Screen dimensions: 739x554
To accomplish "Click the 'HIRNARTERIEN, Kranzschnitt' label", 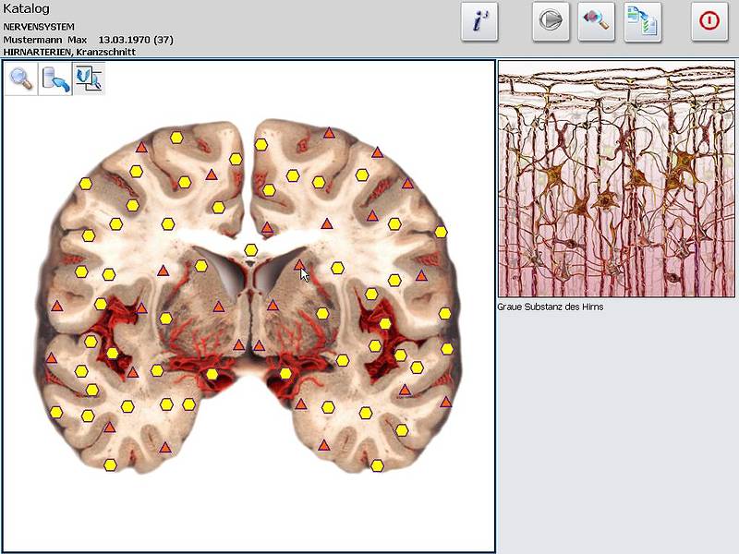I will pos(69,53).
